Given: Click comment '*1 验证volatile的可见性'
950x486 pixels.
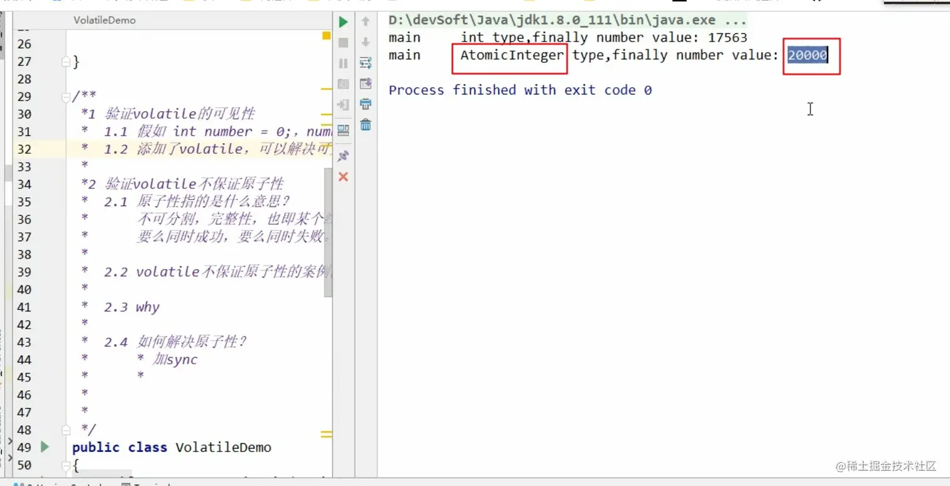Looking at the screenshot, I should 168,114.
